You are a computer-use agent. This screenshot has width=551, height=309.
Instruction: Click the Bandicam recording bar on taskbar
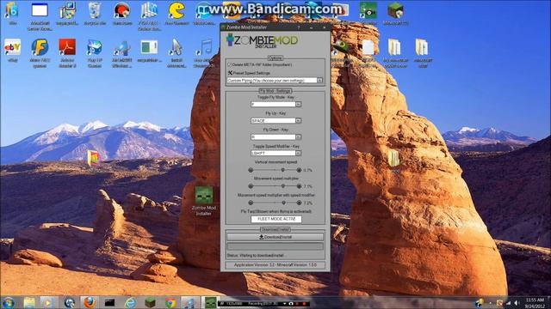tap(263, 303)
